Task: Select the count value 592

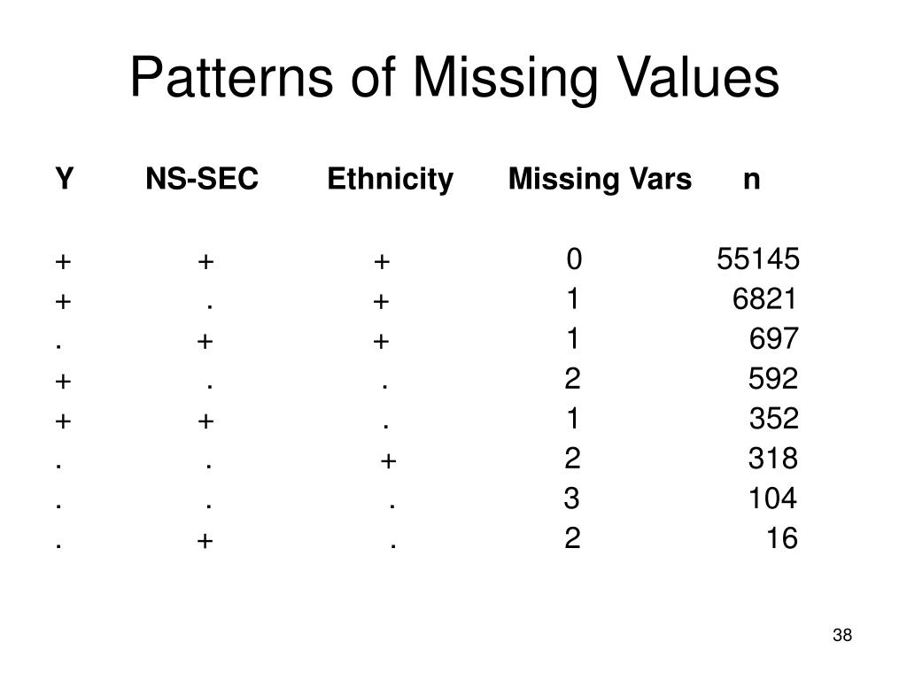Action: point(773,380)
